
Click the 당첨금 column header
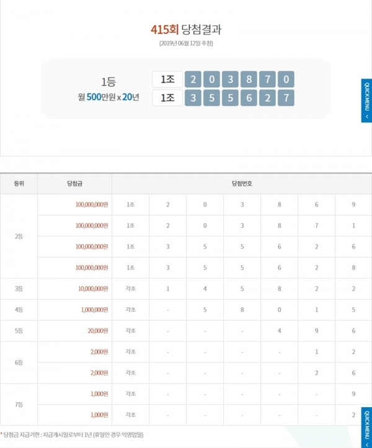pos(74,183)
